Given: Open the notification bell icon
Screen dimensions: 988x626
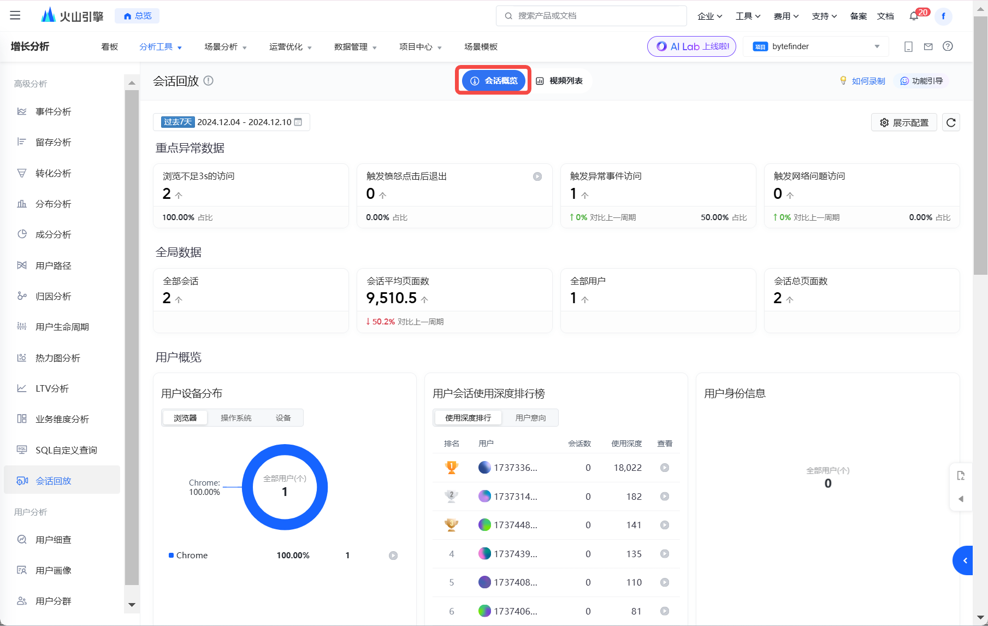Looking at the screenshot, I should click(x=914, y=16).
